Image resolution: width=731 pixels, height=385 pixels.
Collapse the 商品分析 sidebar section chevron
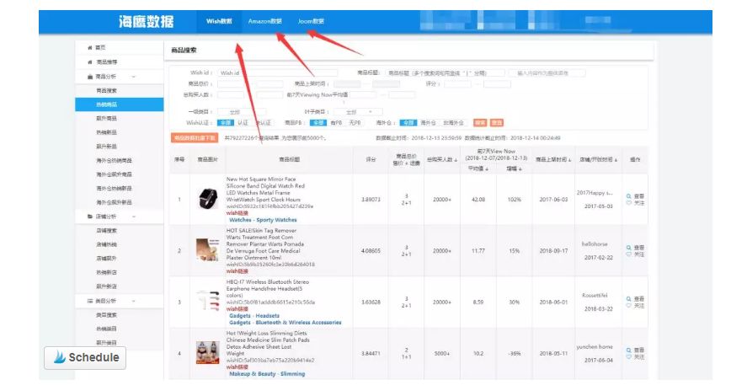click(x=134, y=77)
